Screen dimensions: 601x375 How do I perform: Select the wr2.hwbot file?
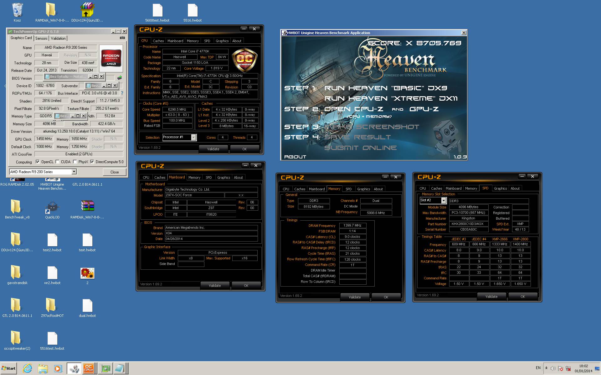point(52,273)
